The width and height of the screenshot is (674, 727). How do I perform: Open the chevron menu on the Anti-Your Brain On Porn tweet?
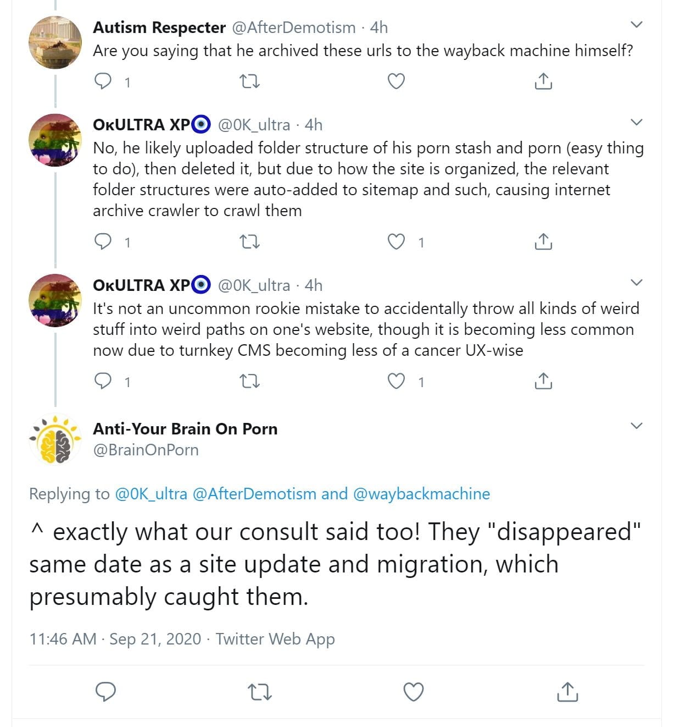tap(636, 426)
